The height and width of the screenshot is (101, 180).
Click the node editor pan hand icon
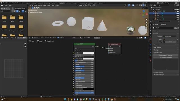tap(25, 47)
